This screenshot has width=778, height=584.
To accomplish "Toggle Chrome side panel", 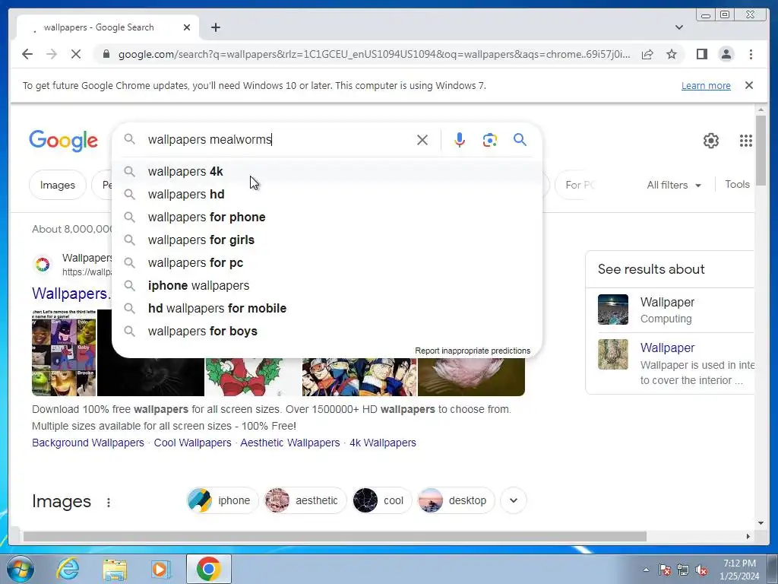I will point(701,54).
